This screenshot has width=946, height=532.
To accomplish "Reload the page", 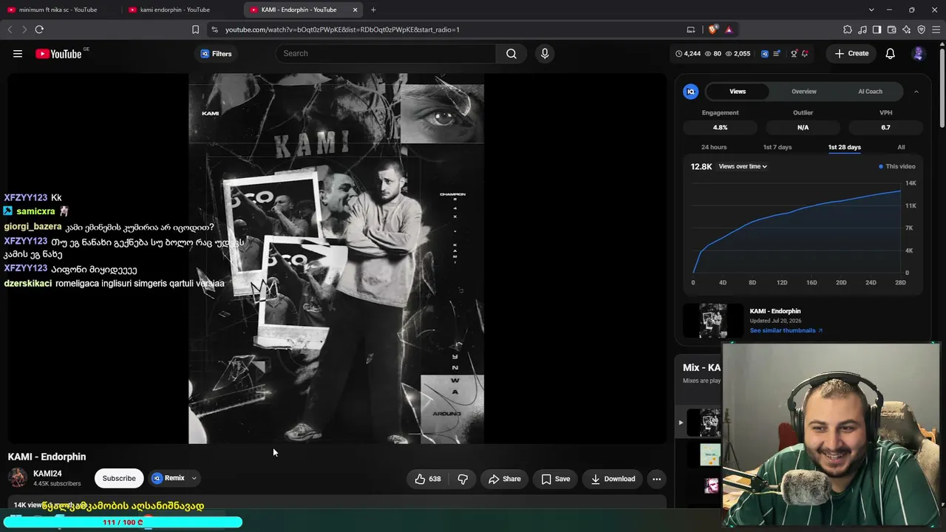I will 39,30.
